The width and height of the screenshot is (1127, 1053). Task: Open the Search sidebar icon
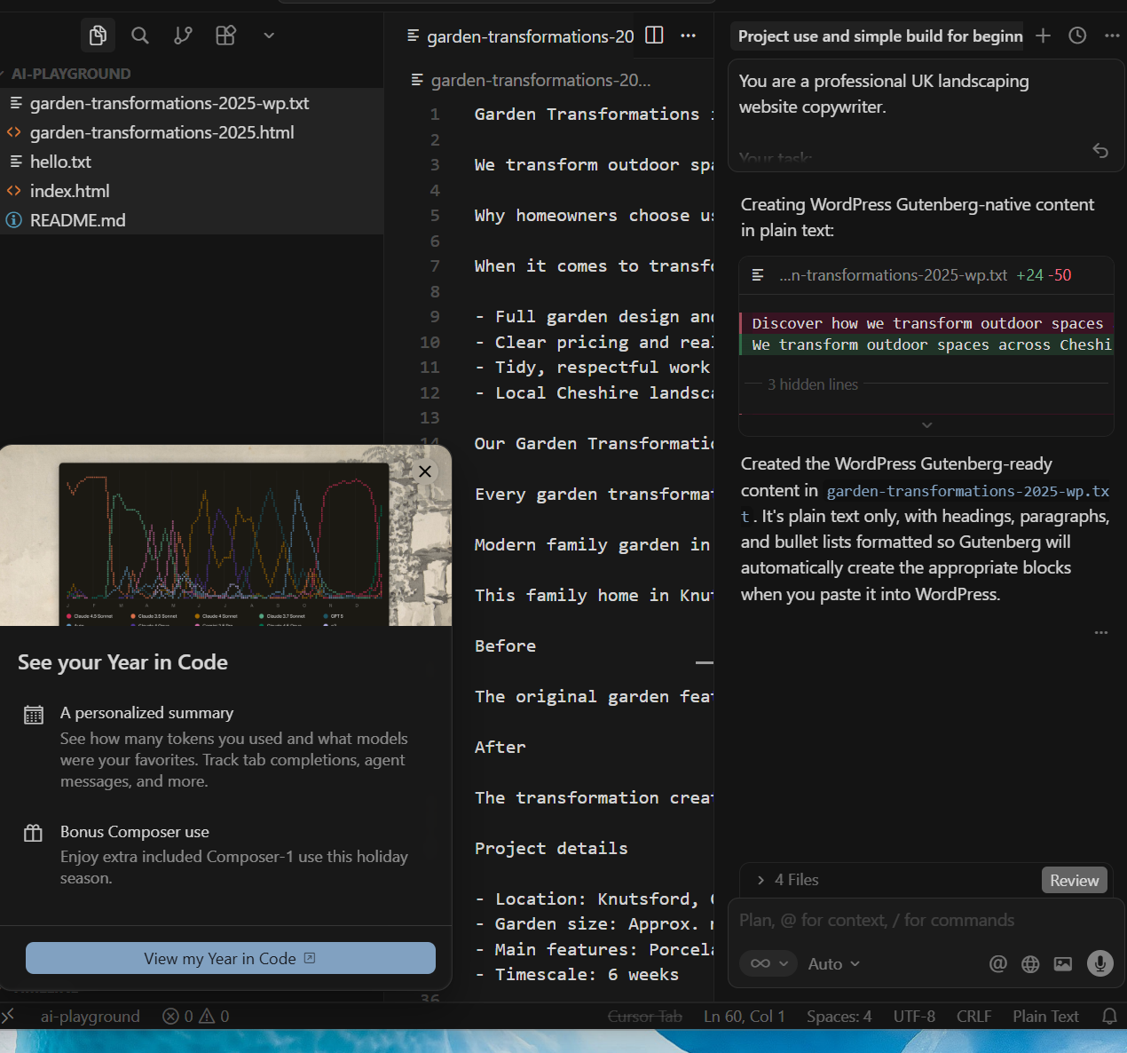coord(140,36)
